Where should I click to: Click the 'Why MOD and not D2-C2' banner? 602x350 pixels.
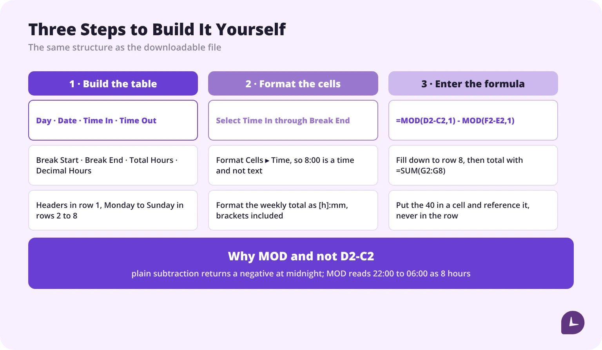point(301,263)
